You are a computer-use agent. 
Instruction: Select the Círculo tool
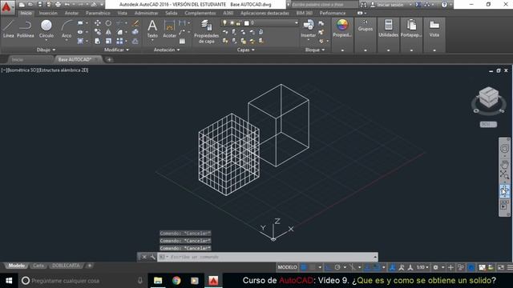pos(46,29)
